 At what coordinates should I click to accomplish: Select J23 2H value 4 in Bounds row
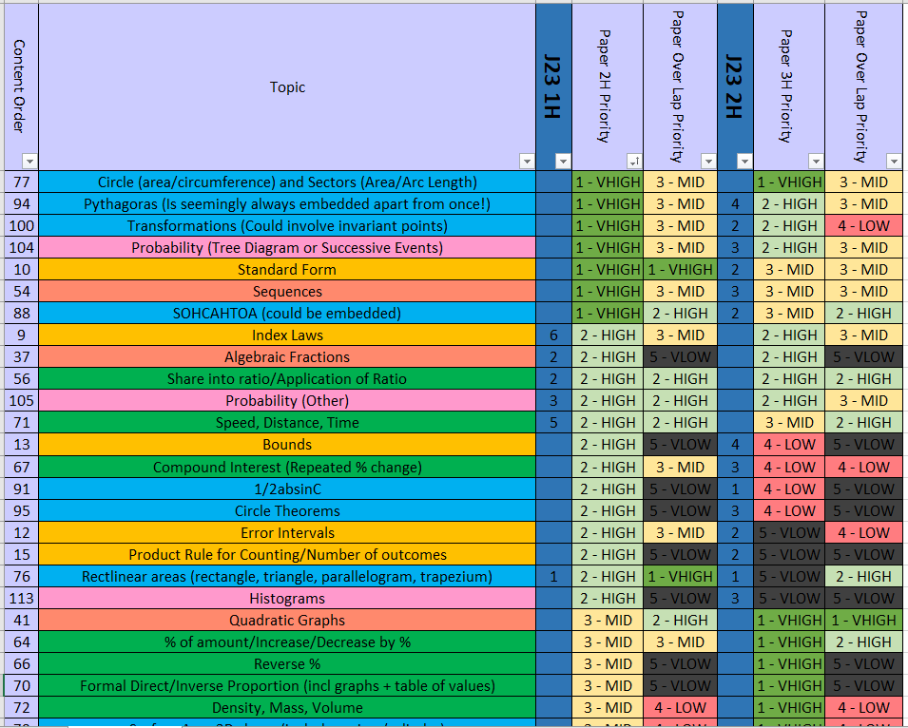[736, 445]
